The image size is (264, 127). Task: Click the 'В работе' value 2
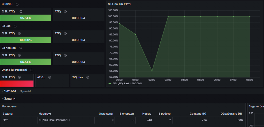click(x=170, y=120)
